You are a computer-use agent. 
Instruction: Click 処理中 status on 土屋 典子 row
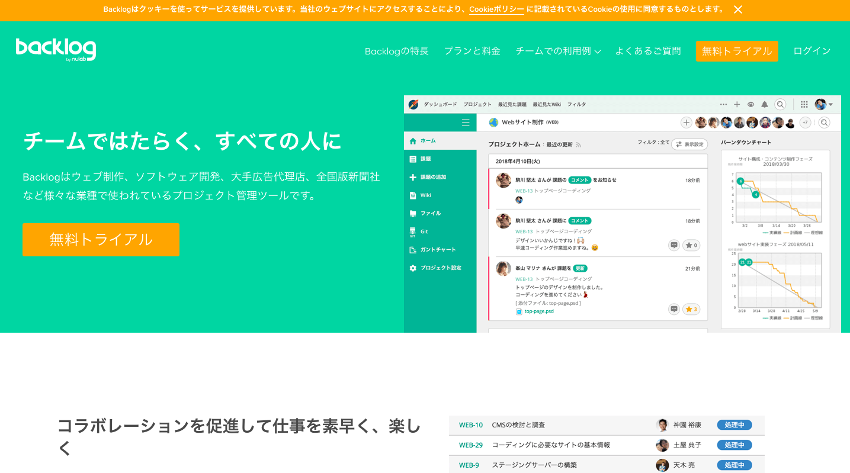[734, 445]
